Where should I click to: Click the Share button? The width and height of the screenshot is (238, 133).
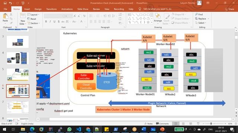(x=229, y=9)
